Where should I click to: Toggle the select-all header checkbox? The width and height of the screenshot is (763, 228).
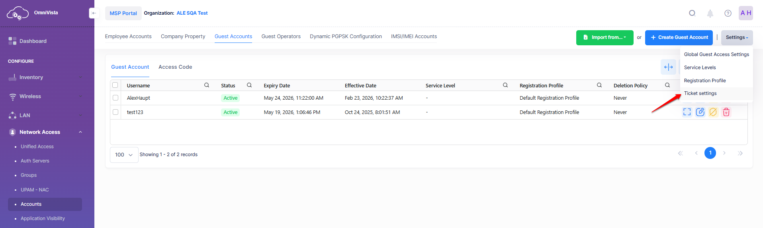pyautogui.click(x=115, y=85)
